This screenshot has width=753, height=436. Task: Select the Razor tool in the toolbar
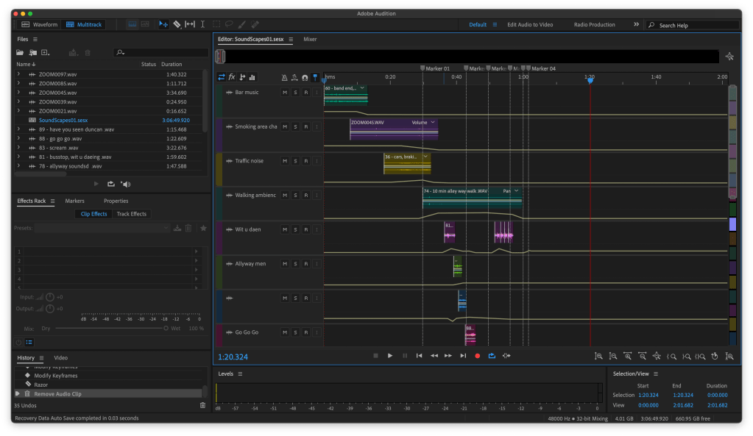pyautogui.click(x=177, y=24)
